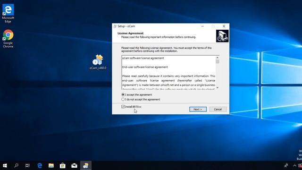Select the oCam_v460.0 installer icon on desktop
Screen dimensions: 302x170
(x=98, y=62)
